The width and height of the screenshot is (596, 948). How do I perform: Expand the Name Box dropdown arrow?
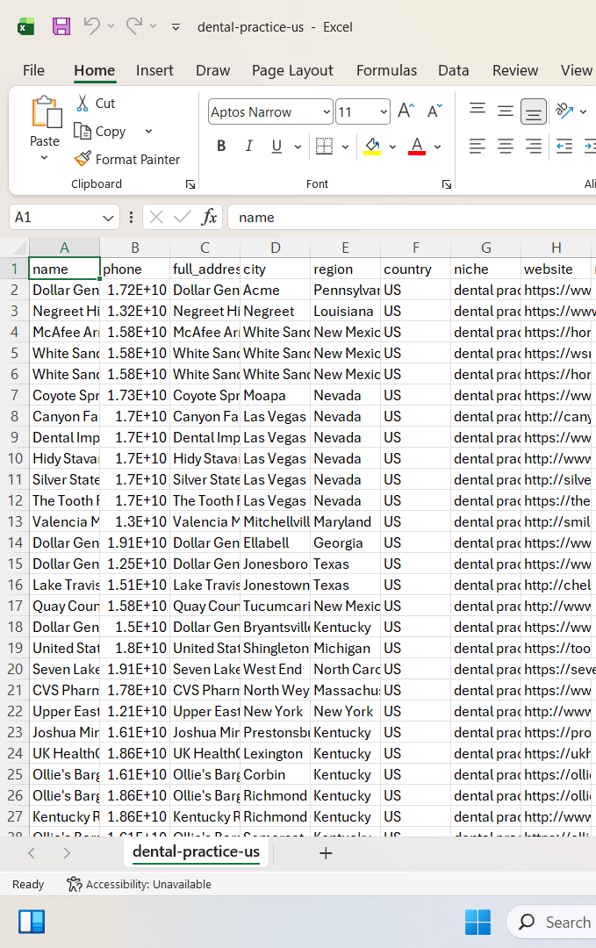pyautogui.click(x=108, y=218)
